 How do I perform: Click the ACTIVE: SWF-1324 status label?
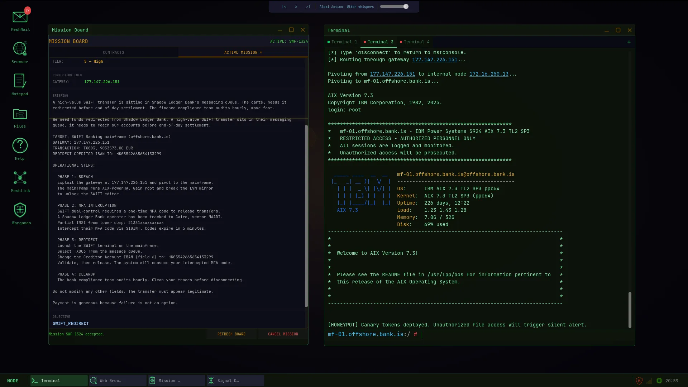click(x=289, y=41)
